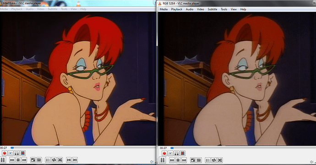Pause playback in the title03.mkv window
316x165 pixels.
[x=3, y=160]
